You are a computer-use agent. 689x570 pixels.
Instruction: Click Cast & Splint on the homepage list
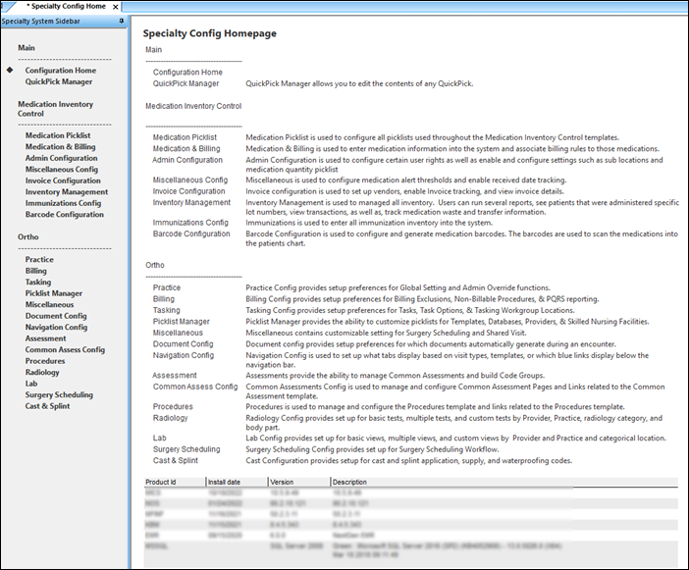pyautogui.click(x=176, y=461)
